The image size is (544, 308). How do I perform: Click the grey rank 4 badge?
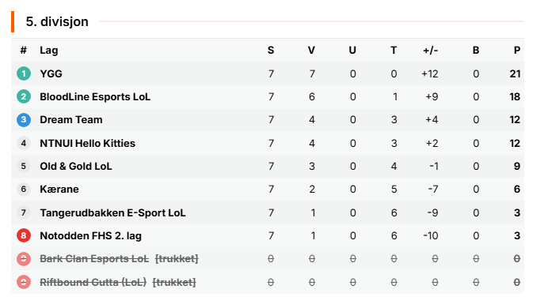24,143
